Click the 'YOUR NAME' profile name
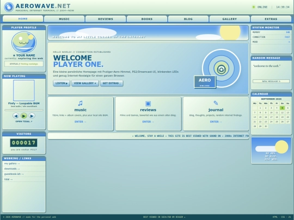 pyautogui.click(x=24, y=55)
